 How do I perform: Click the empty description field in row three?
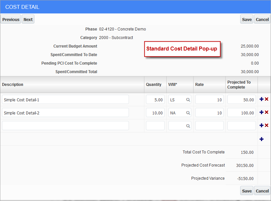[x=65, y=126]
